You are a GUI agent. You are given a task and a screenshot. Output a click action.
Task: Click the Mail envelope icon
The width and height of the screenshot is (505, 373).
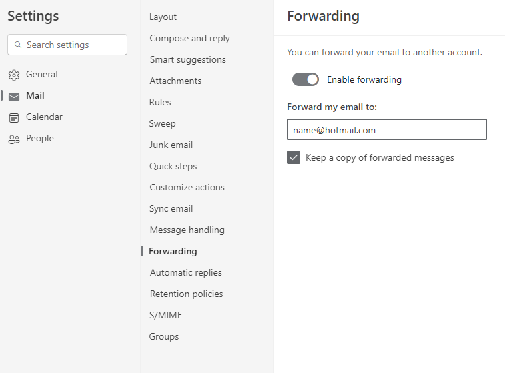[14, 97]
